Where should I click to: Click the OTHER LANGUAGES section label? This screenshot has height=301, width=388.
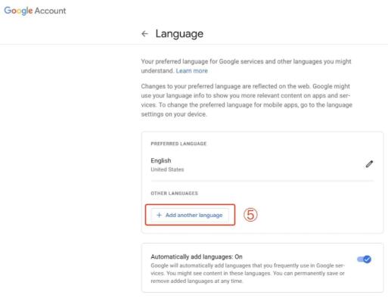(x=174, y=194)
